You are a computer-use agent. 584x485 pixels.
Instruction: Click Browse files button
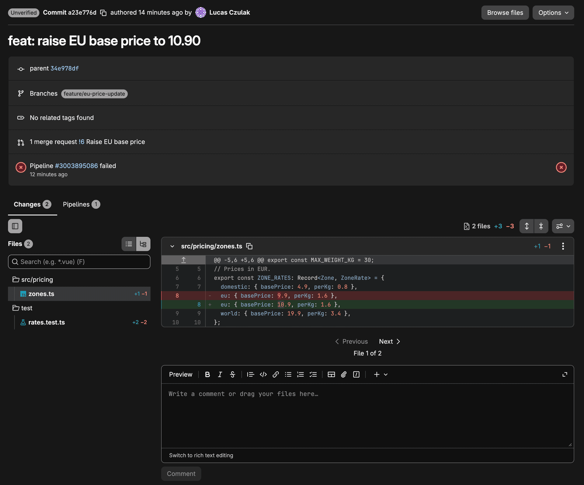505,13
